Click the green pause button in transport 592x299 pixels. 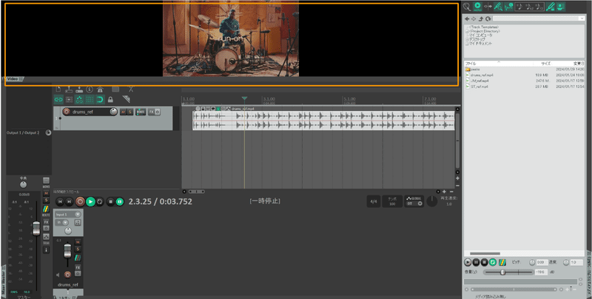coord(120,202)
